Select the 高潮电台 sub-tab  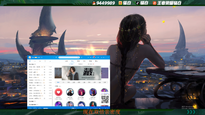tap(81, 64)
